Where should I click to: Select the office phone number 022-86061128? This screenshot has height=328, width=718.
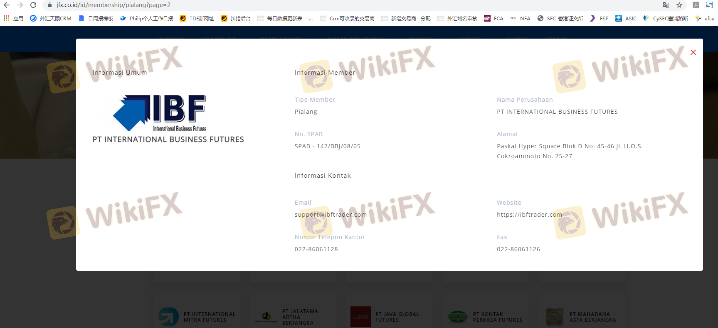316,249
